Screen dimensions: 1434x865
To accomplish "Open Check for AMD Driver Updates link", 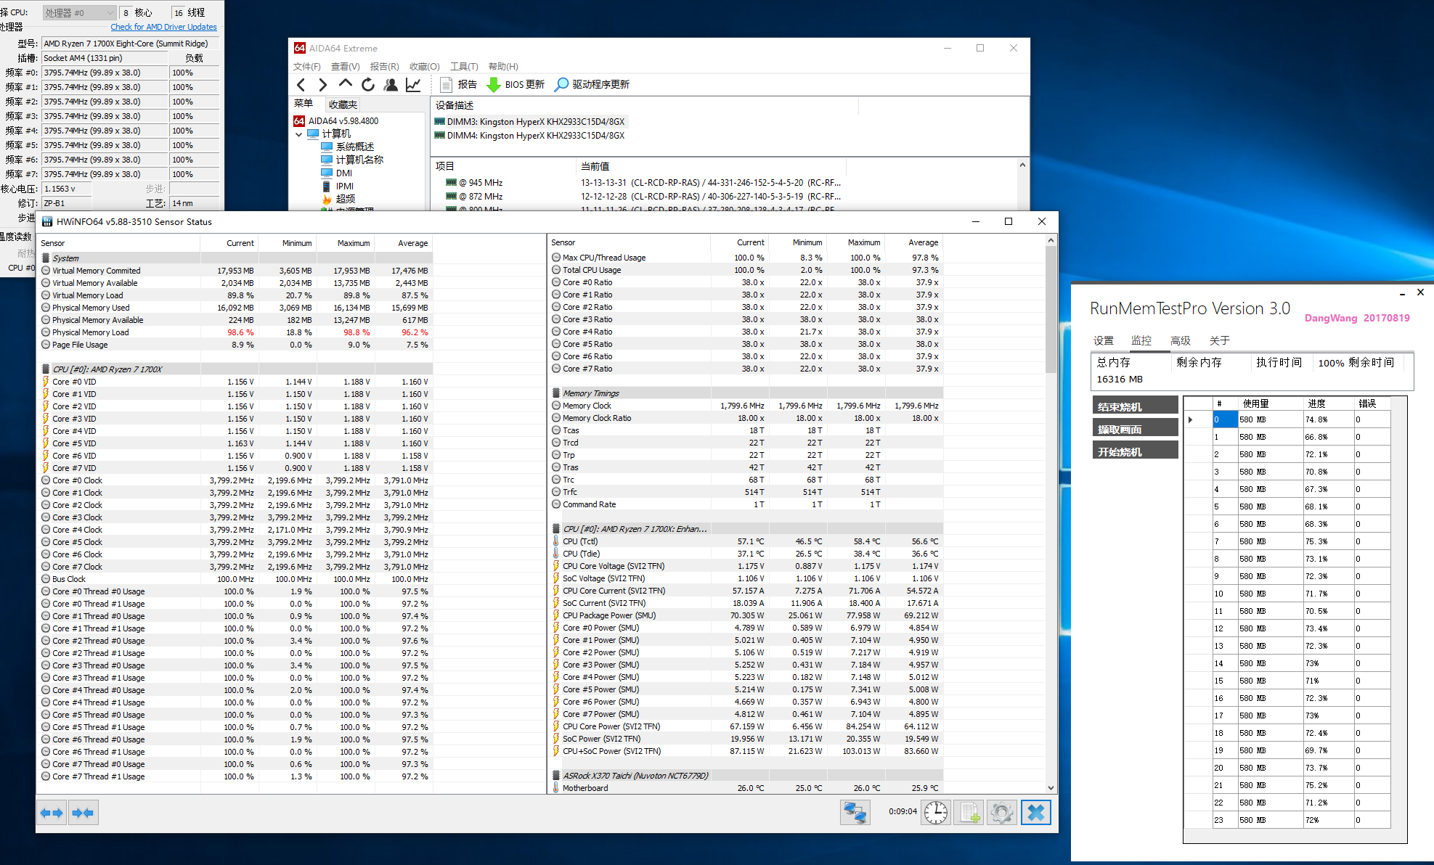I will (163, 27).
